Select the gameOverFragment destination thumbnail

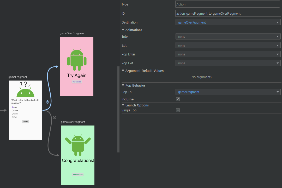click(x=77, y=66)
